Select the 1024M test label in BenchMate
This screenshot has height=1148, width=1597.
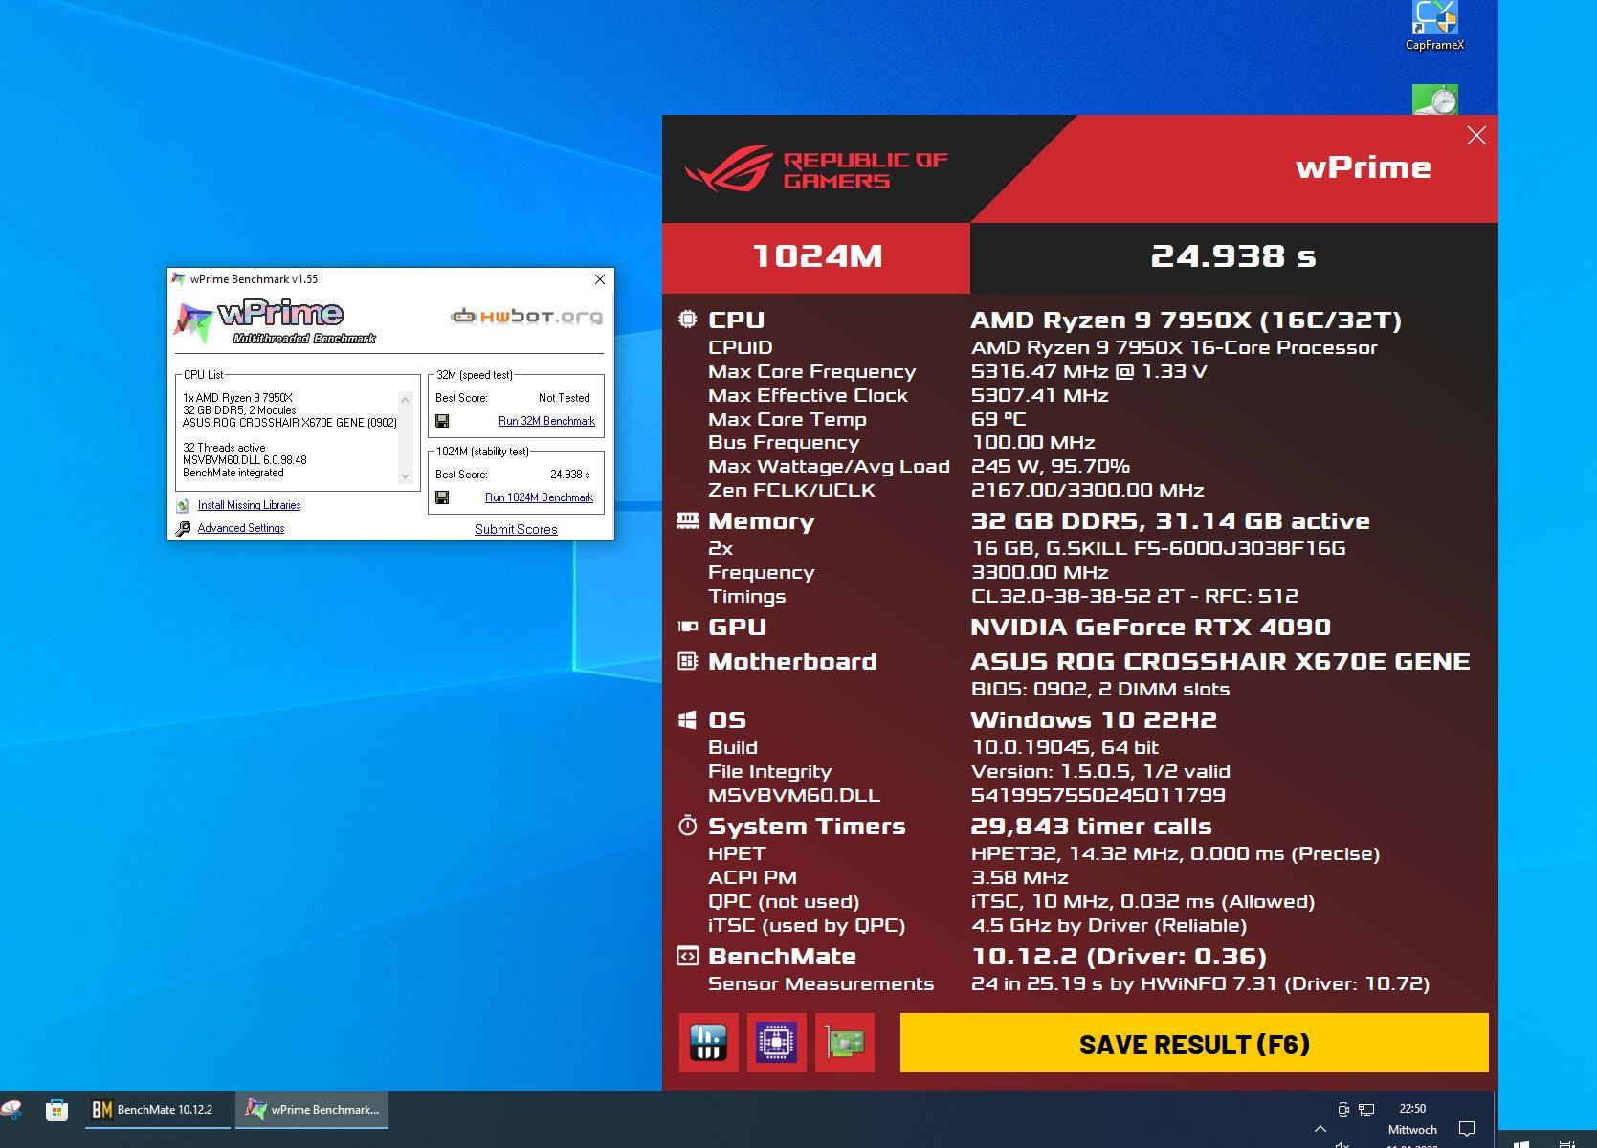tap(817, 256)
